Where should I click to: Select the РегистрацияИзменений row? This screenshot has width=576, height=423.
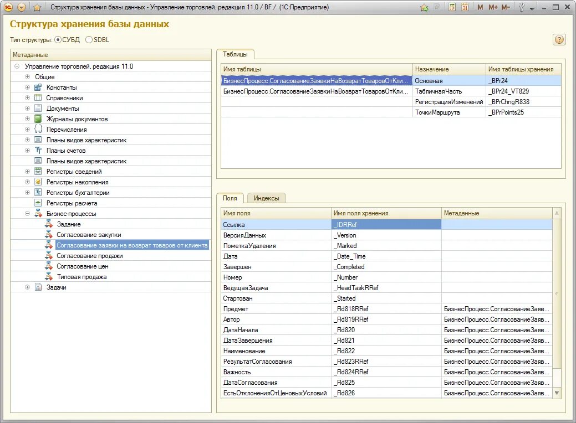[x=391, y=102]
